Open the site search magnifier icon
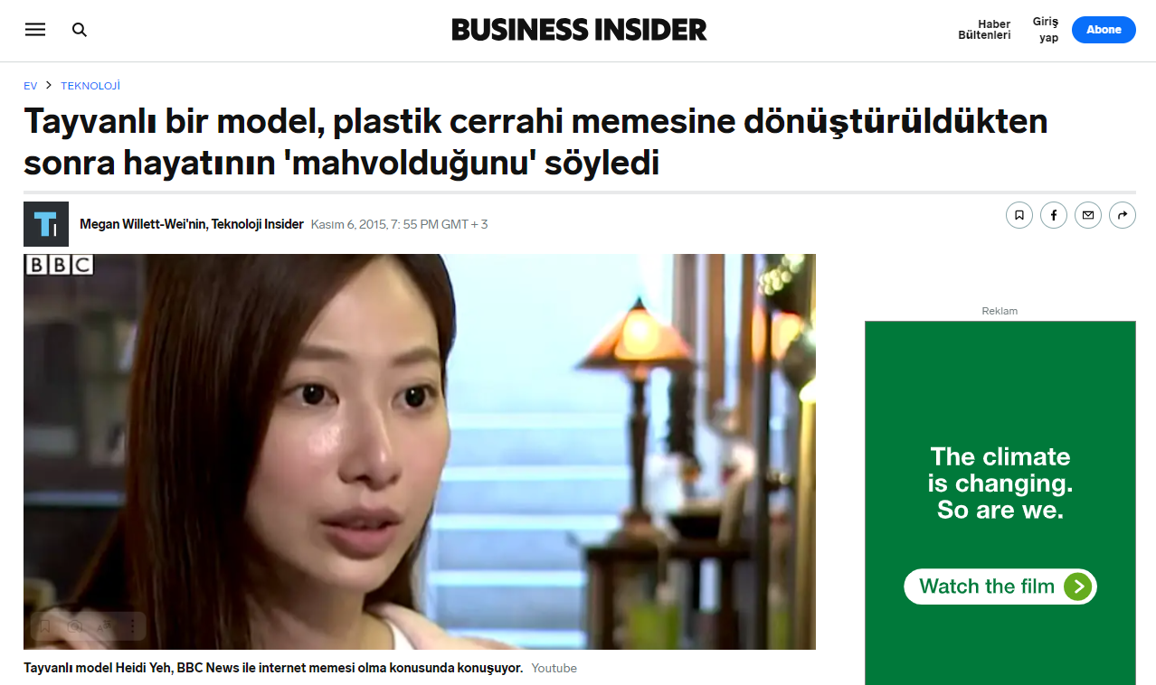Viewport: 1156px width, 685px height. (x=80, y=30)
